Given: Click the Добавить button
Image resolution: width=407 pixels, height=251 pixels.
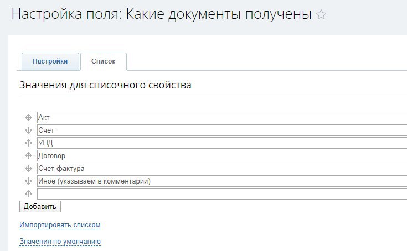Looking at the screenshot, I should (x=40, y=206).
